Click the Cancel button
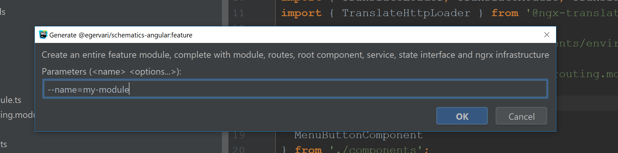Screen dimensions: 618x153 point(521,116)
